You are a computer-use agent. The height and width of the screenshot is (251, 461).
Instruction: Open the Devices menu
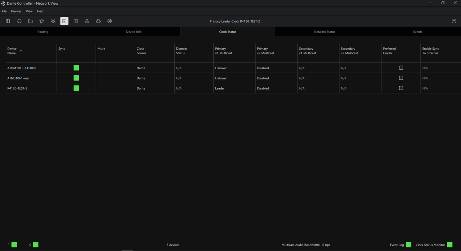click(16, 11)
